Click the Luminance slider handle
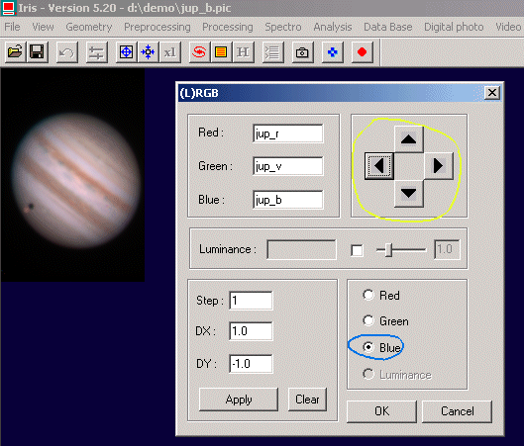 point(388,250)
